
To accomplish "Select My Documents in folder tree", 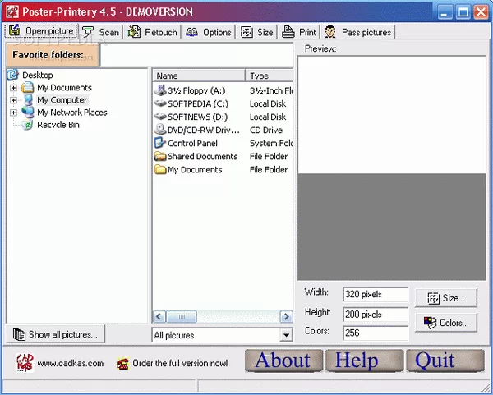I will [64, 87].
